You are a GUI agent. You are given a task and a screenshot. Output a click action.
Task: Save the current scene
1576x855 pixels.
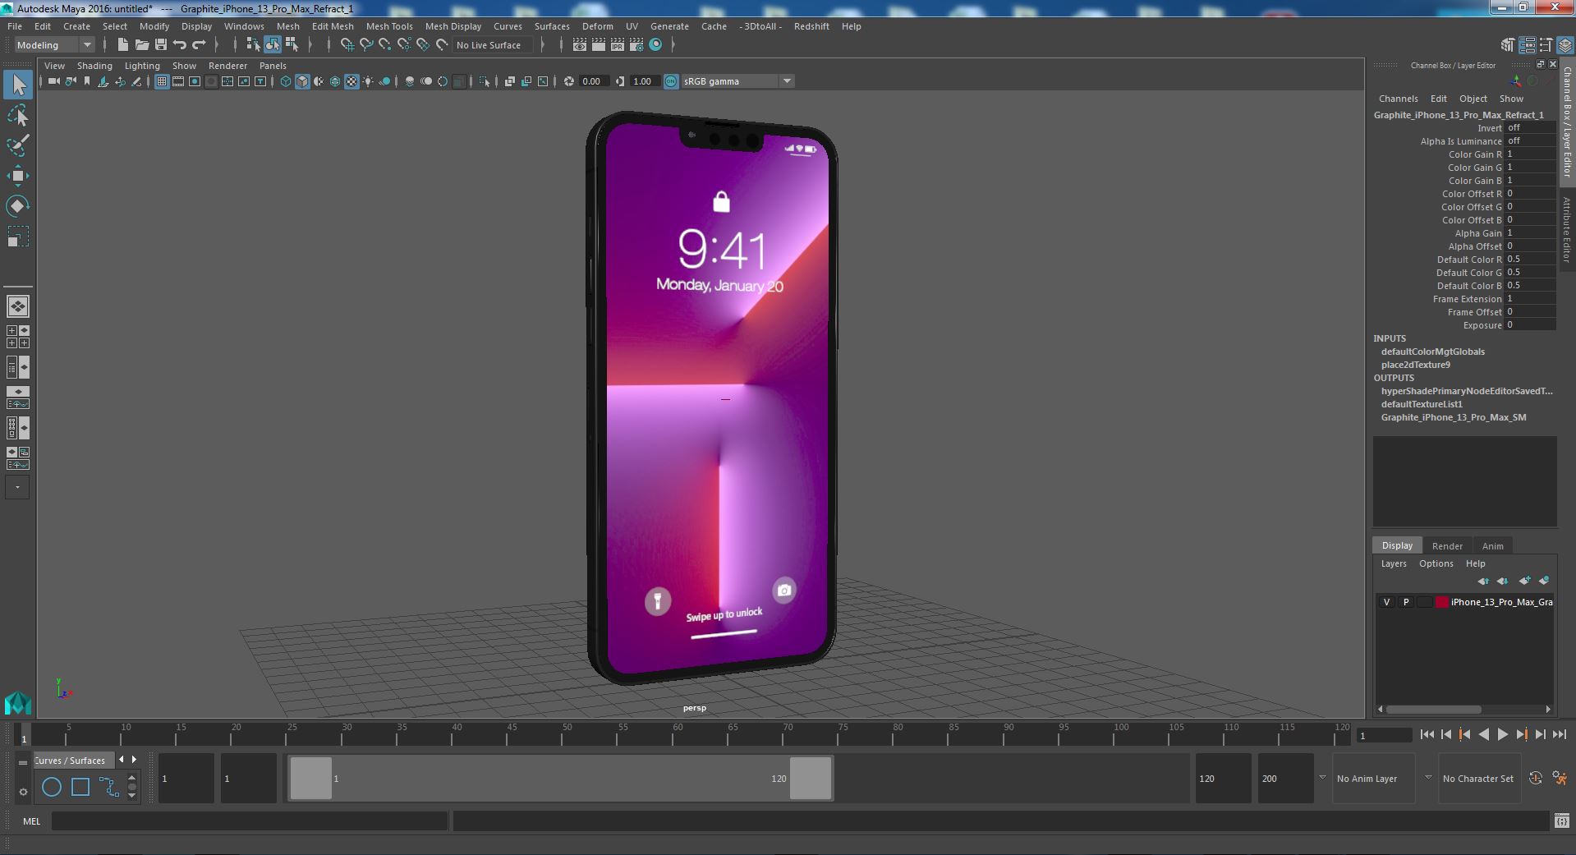pyautogui.click(x=161, y=45)
